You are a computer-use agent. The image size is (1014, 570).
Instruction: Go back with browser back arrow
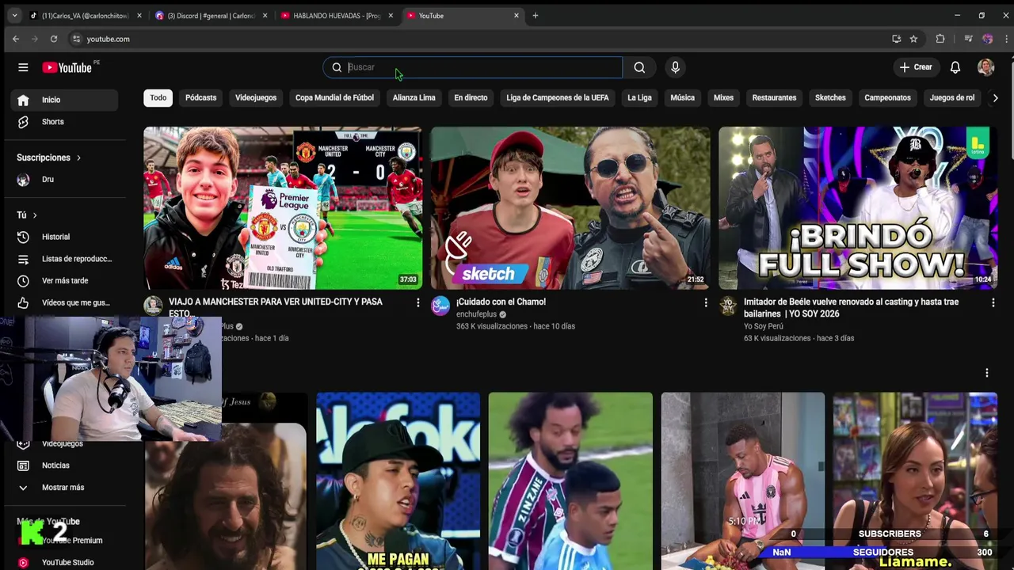click(16, 39)
